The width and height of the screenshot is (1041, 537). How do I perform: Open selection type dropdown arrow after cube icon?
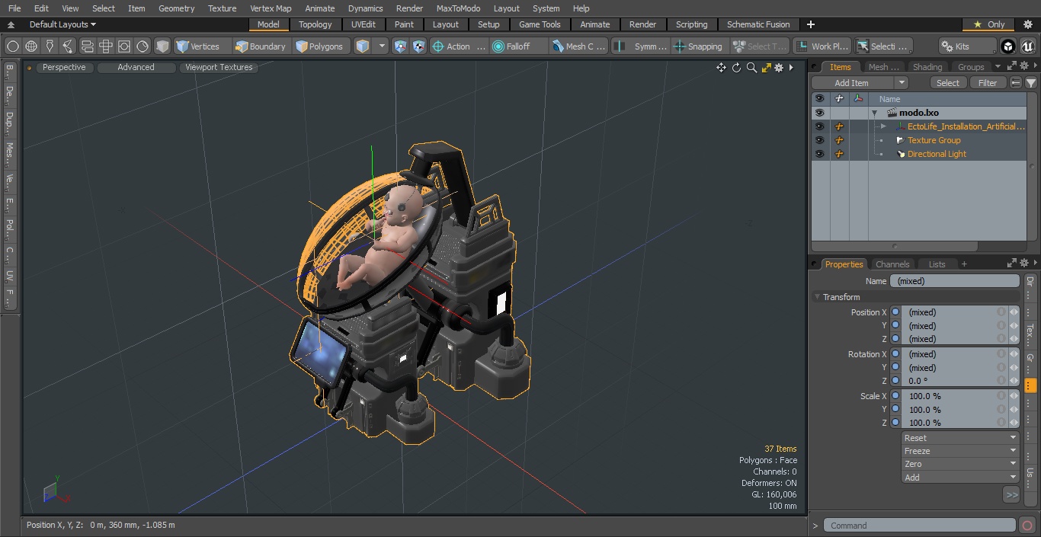coord(382,46)
